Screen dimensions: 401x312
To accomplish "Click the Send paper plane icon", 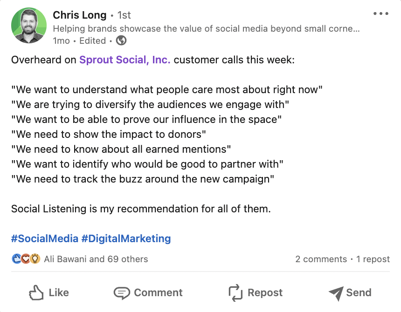I will point(336,293).
